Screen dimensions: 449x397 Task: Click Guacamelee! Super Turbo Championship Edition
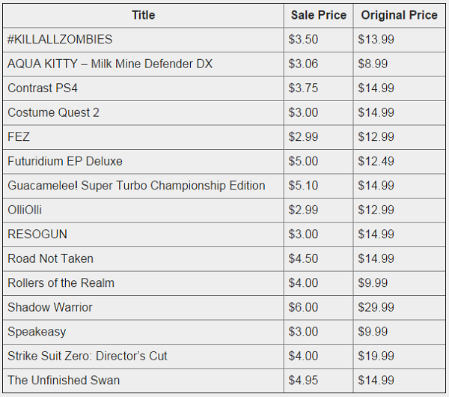tap(136, 186)
